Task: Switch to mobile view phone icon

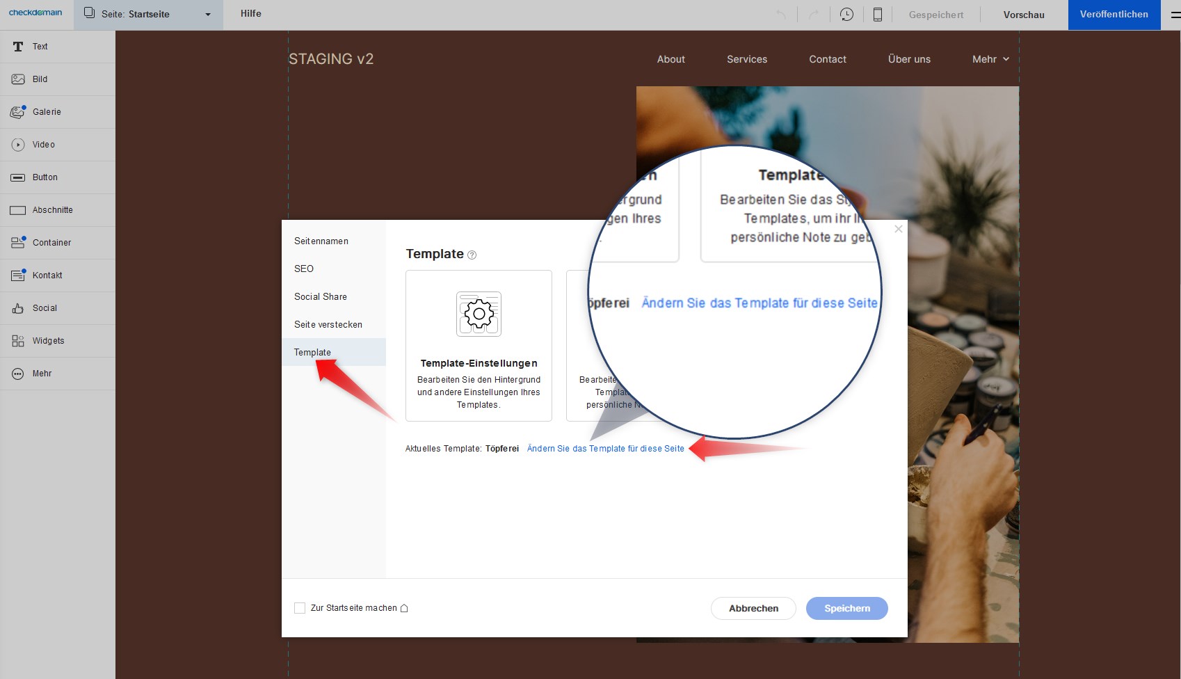Action: (x=878, y=15)
